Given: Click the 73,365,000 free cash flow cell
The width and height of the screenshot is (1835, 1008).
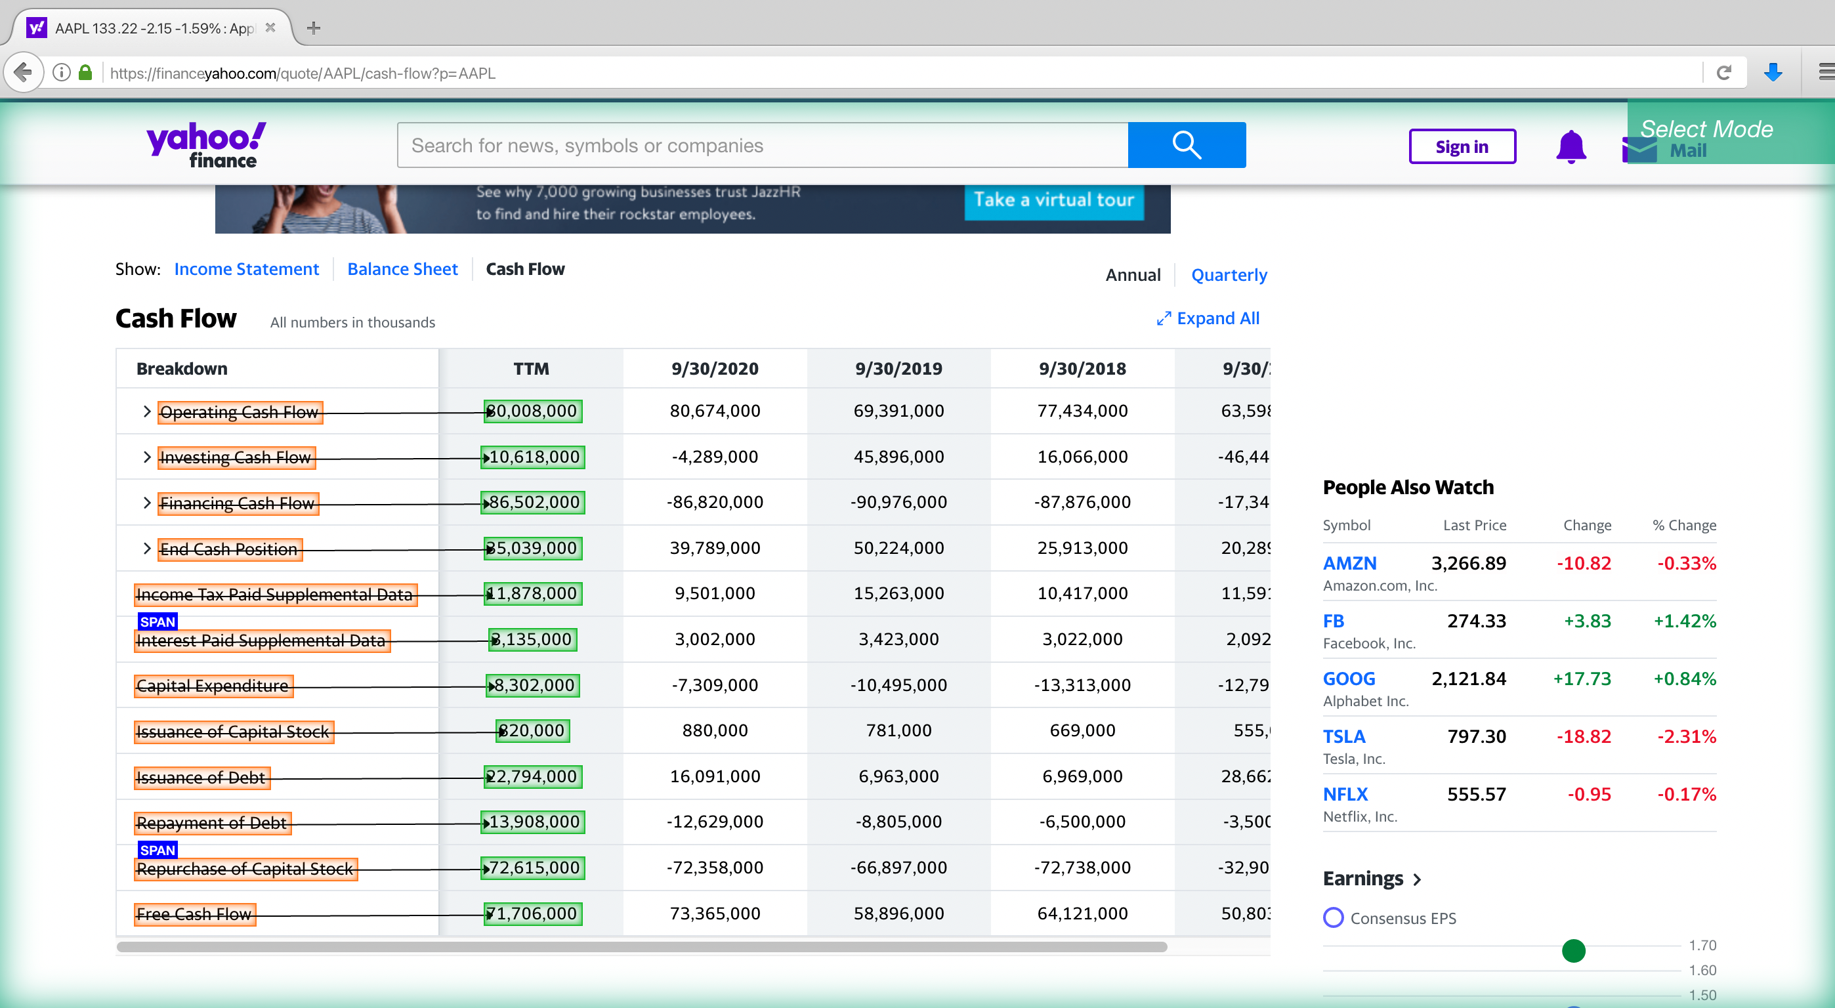Looking at the screenshot, I should pos(715,913).
